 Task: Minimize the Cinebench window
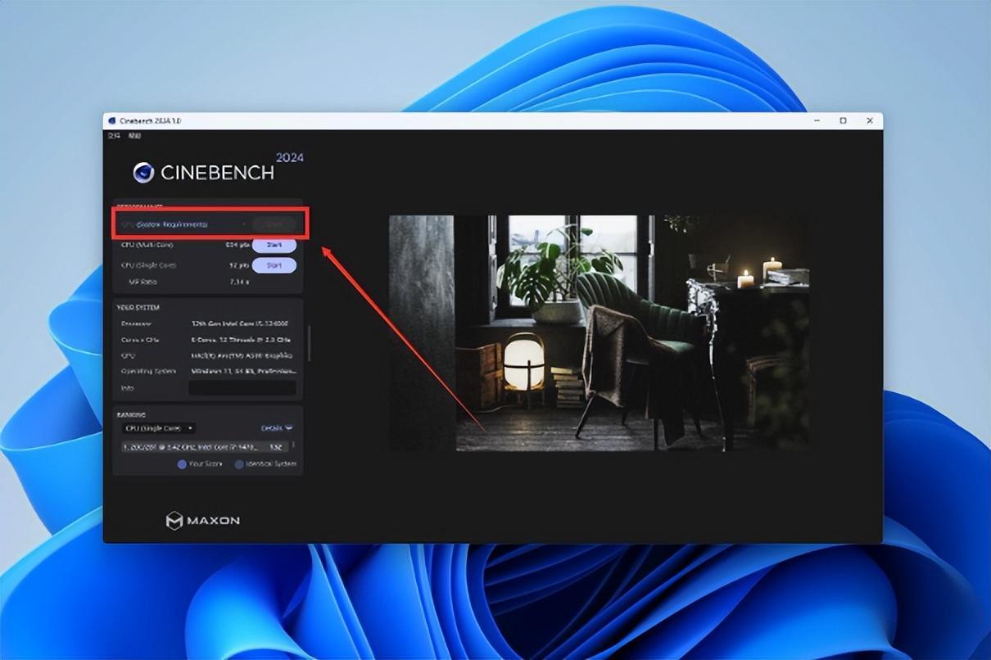pos(817,120)
